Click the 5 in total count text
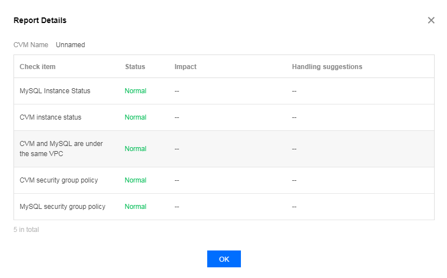 point(26,230)
